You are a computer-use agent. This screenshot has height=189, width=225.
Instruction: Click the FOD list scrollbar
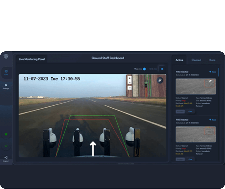(219, 72)
